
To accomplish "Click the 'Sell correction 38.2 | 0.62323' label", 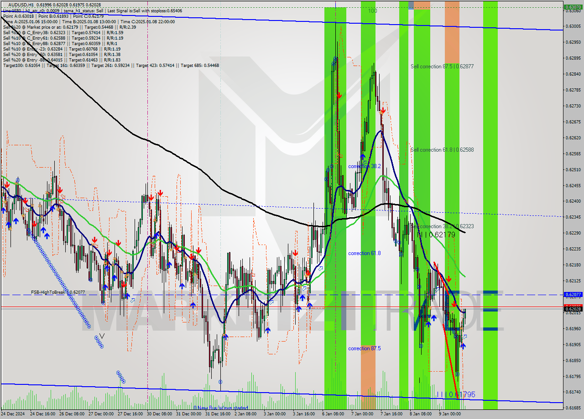I will click(x=442, y=226).
